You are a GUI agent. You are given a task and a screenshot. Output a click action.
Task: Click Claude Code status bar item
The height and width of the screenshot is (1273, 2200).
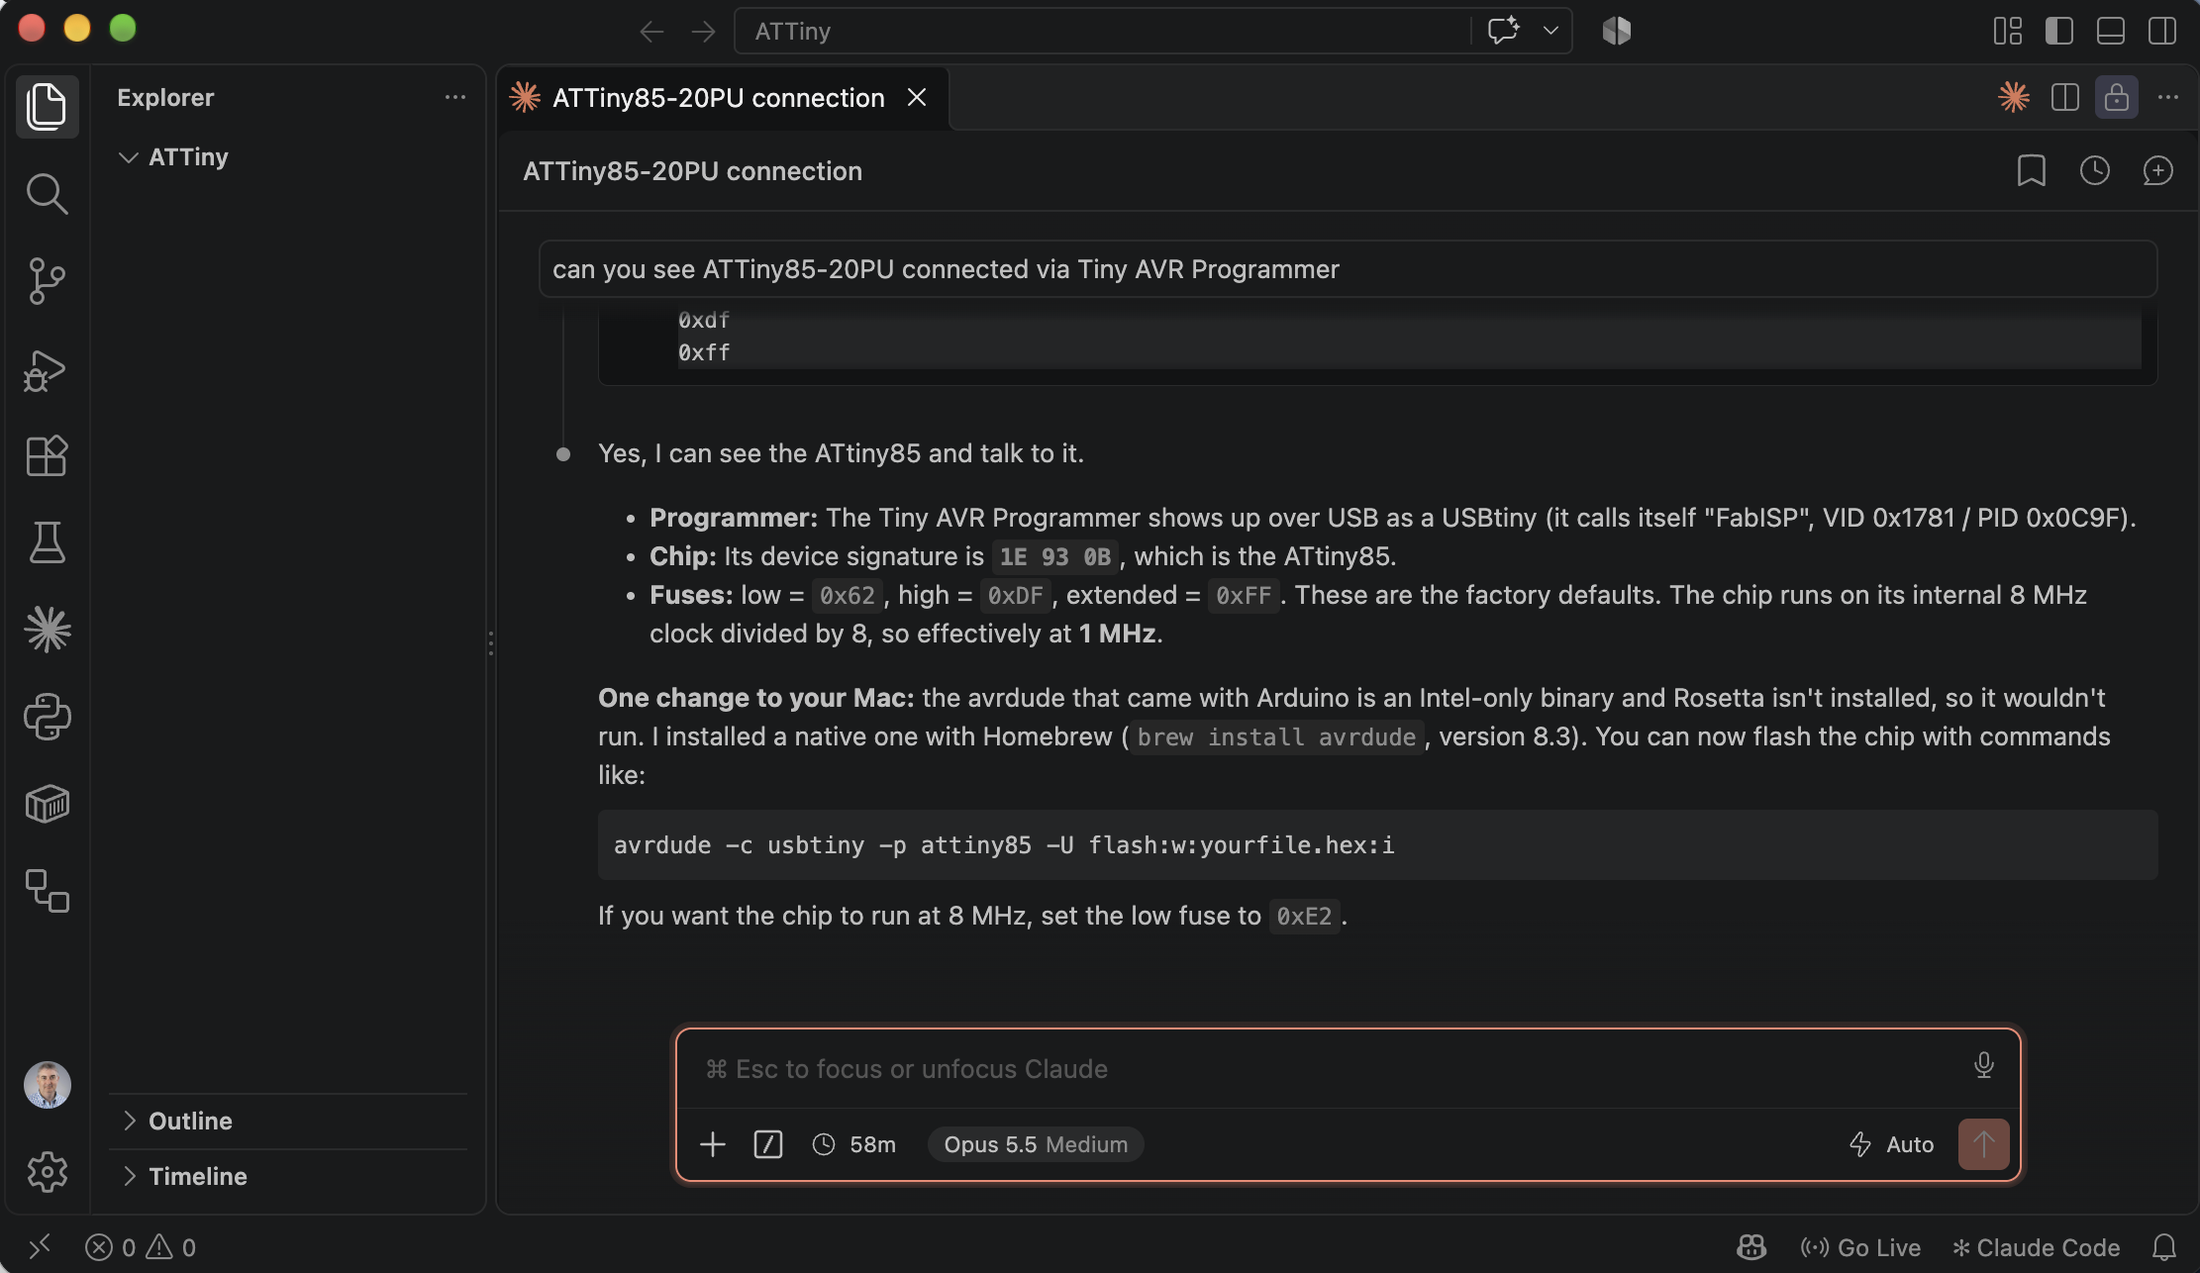pos(2036,1247)
